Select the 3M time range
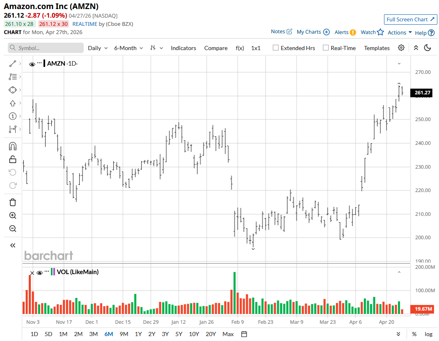This screenshot has height=341, width=439. 93,334
